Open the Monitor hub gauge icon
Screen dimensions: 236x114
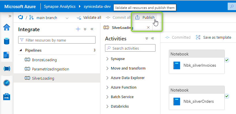[7, 83]
